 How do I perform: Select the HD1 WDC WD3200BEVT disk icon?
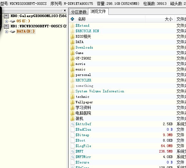[6, 26]
